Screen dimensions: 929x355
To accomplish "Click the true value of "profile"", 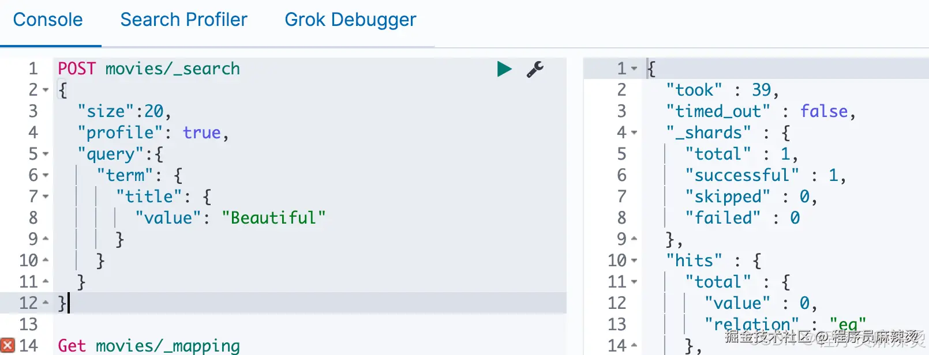I will tap(202, 133).
